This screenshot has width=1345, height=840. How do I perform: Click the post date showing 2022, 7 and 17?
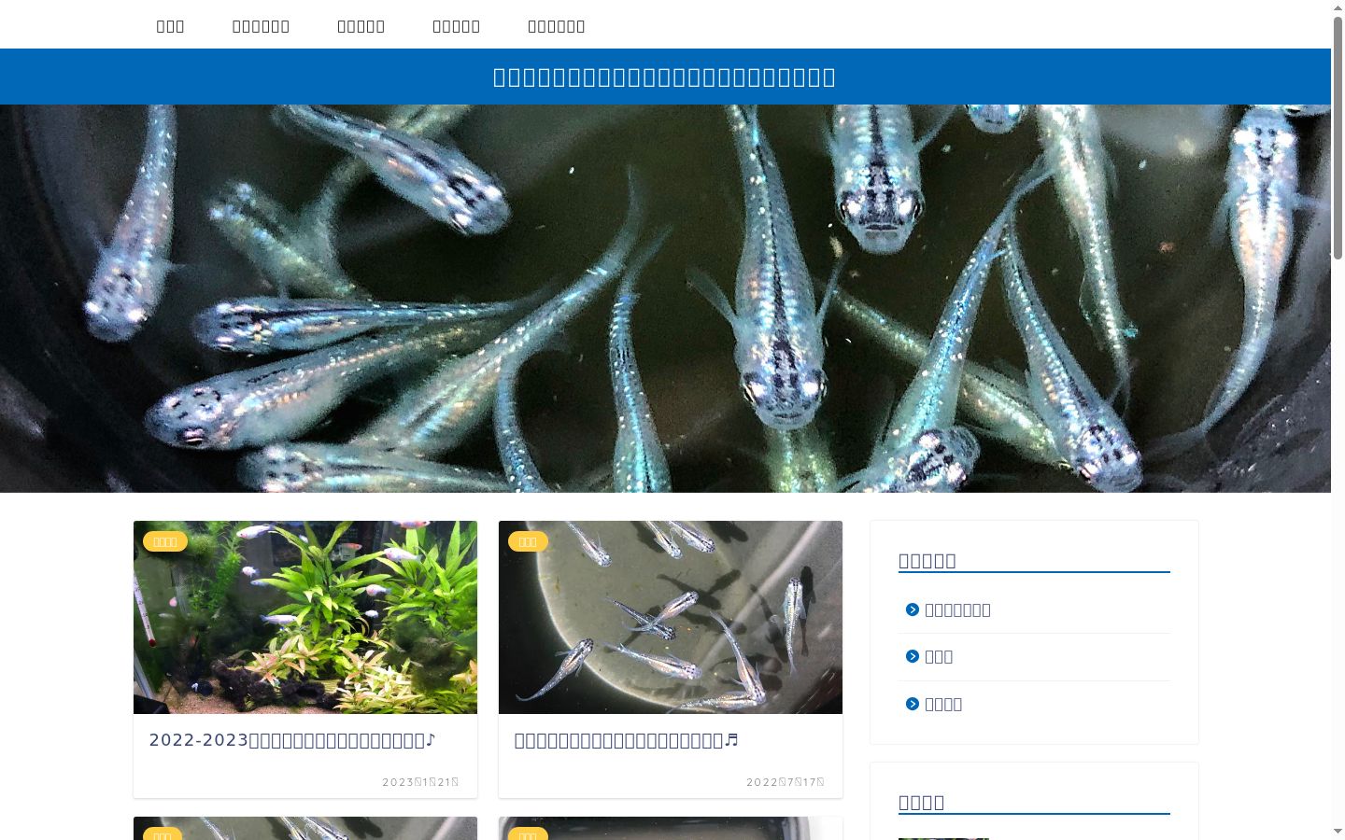tap(786, 782)
